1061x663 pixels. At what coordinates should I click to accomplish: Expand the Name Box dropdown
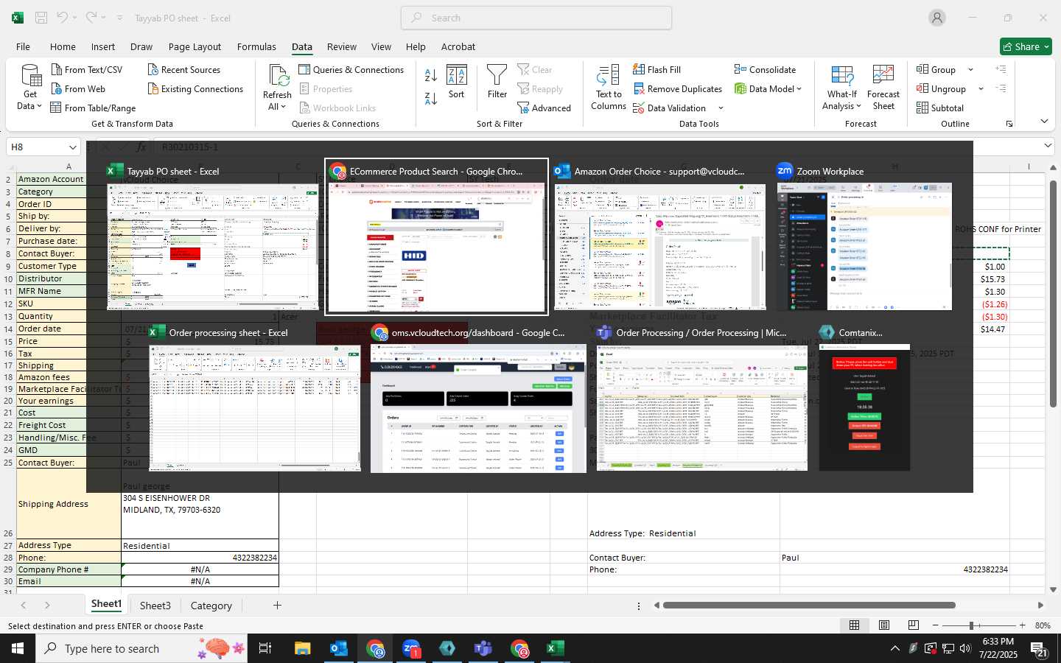coord(72,147)
